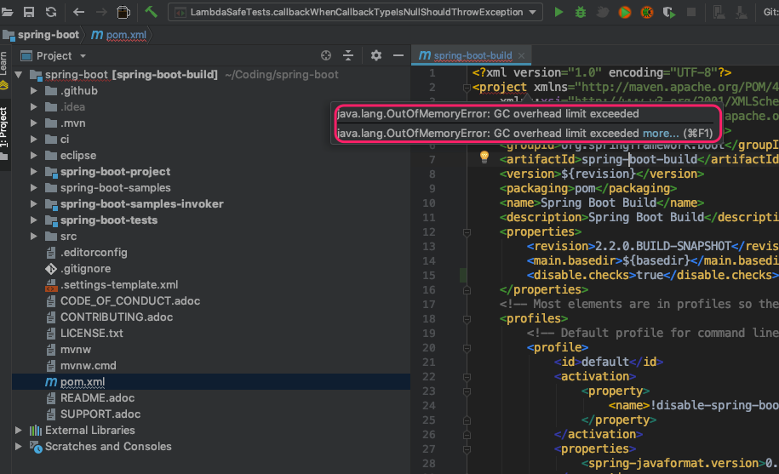This screenshot has height=474, width=779.
Task: Click the Stop square button
Action: (x=691, y=12)
